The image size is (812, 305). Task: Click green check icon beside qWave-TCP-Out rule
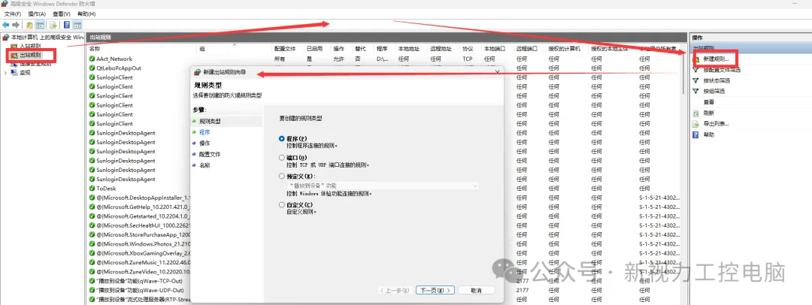tap(92, 281)
